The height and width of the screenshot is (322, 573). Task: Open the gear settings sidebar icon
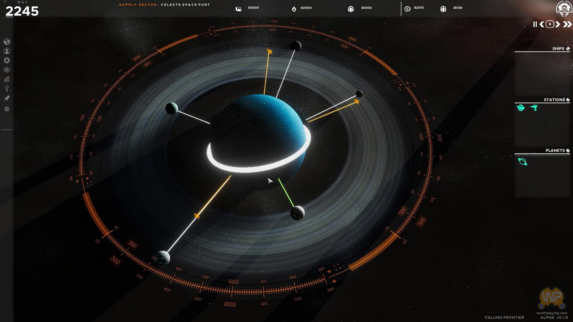coord(7,61)
